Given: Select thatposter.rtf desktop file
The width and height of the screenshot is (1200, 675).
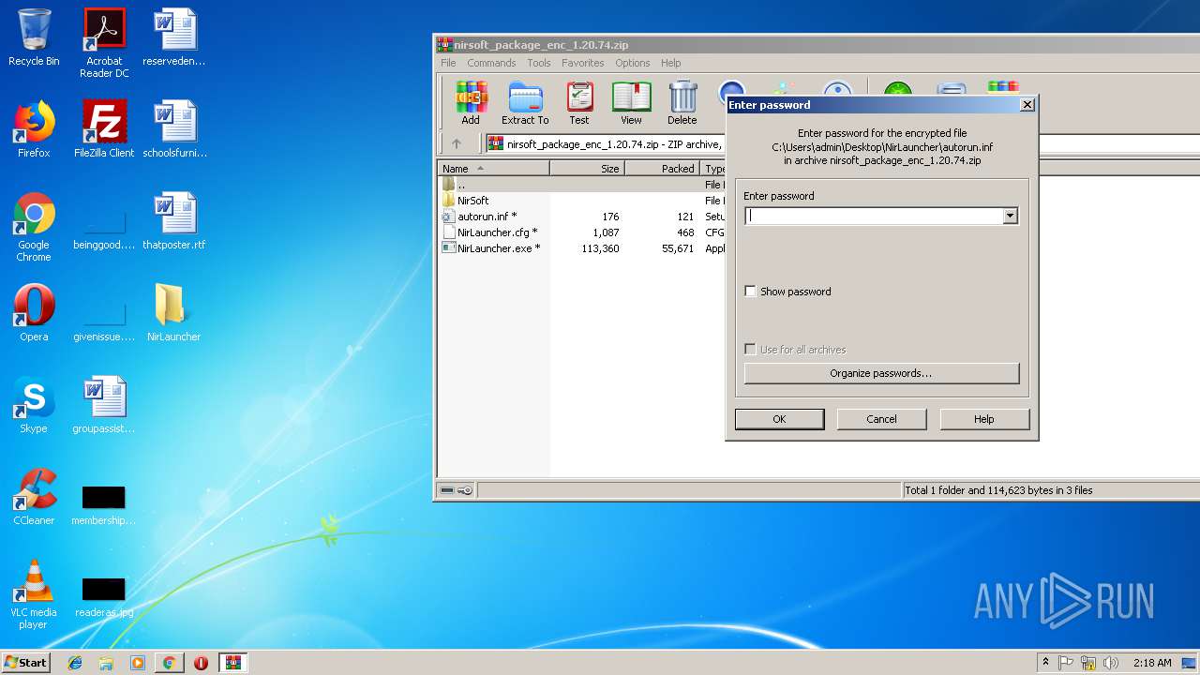Looking at the screenshot, I should (x=174, y=221).
